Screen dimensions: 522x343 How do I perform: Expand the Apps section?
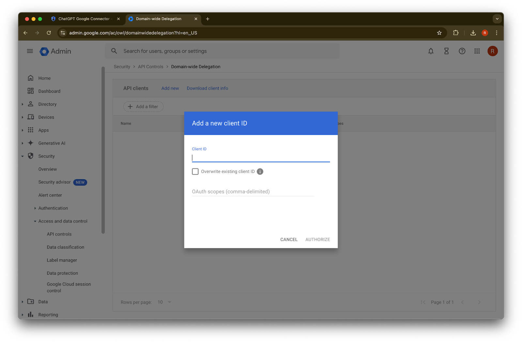click(x=23, y=130)
